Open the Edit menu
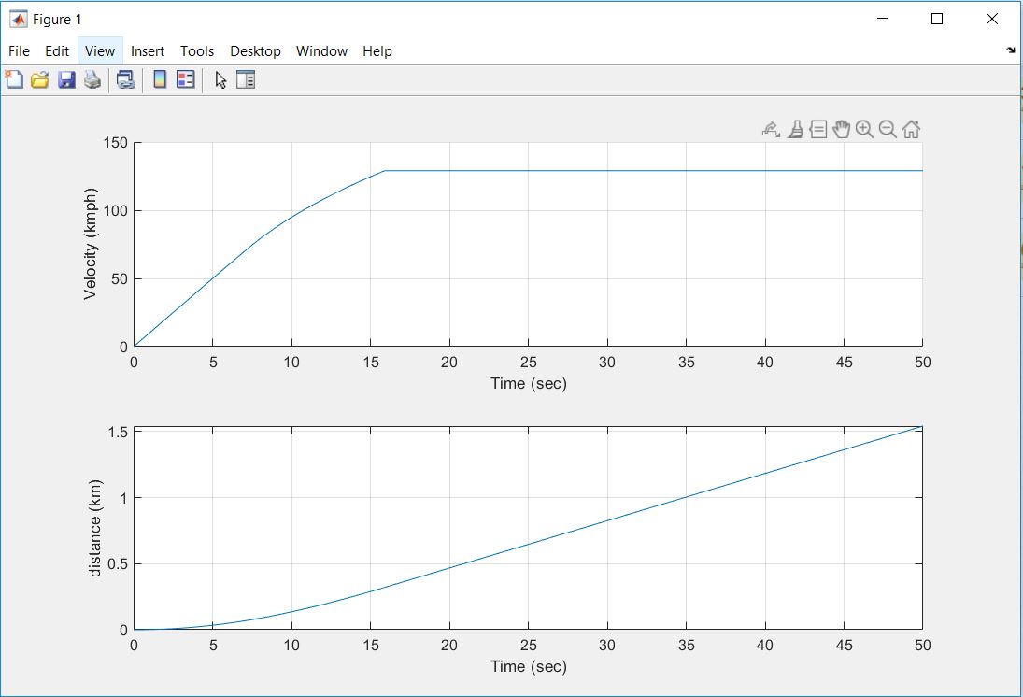Screen dimensions: 1023x697 [x=57, y=50]
